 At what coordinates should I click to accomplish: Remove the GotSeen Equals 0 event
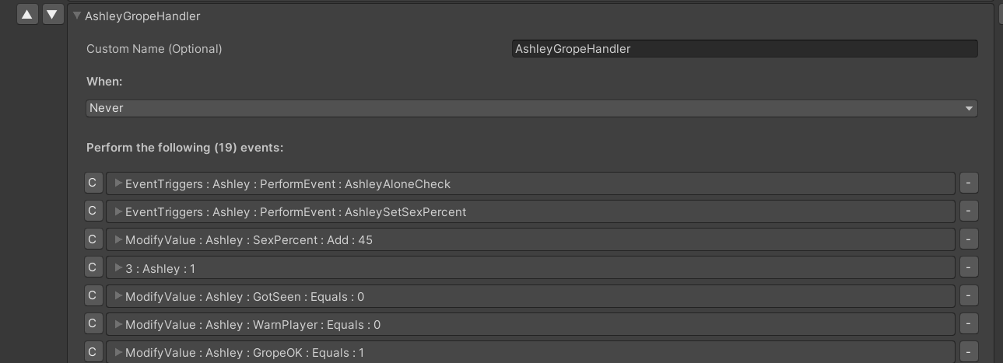point(968,296)
